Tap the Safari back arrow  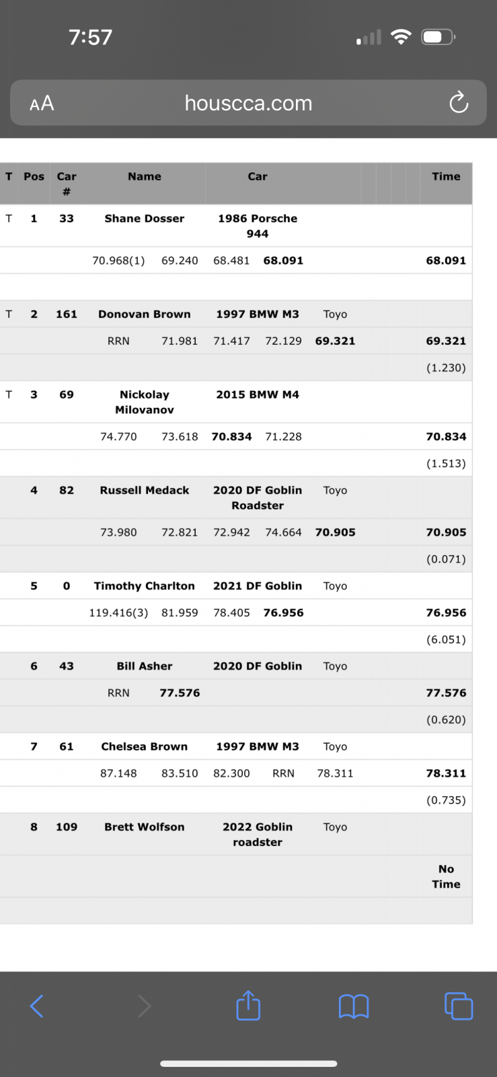pyautogui.click(x=37, y=1006)
